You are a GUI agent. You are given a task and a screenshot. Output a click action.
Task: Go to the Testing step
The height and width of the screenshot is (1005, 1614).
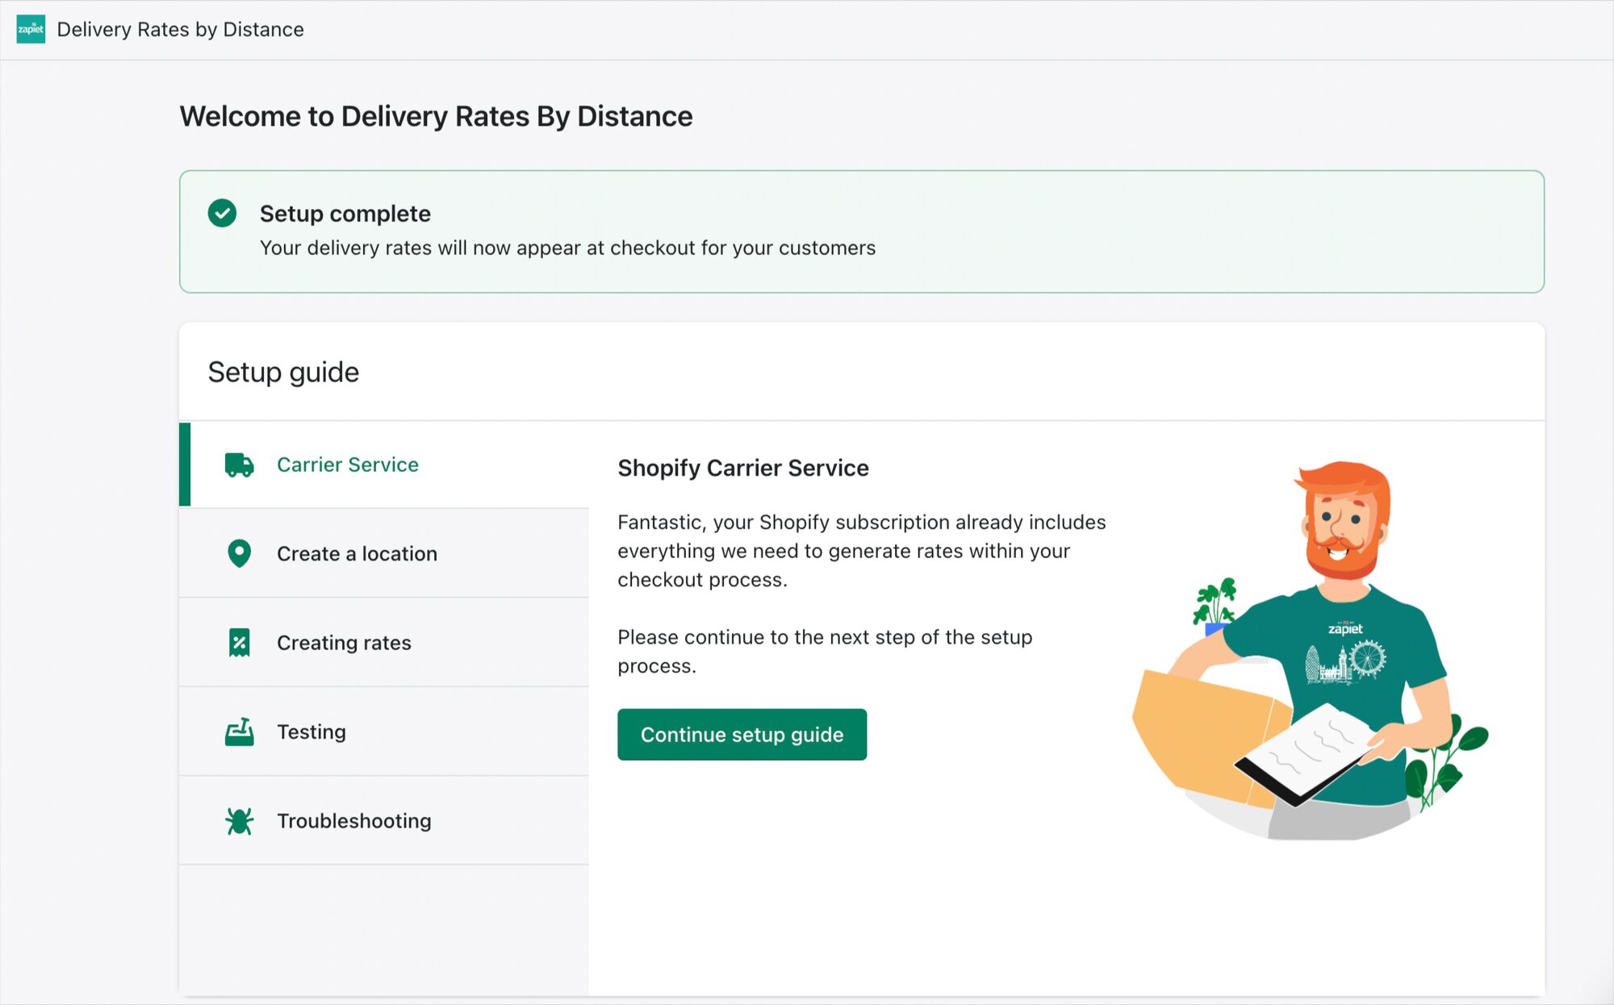click(x=312, y=732)
